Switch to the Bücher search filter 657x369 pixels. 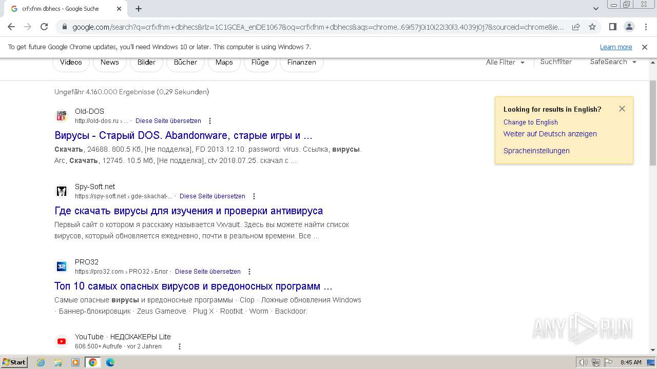pos(185,63)
